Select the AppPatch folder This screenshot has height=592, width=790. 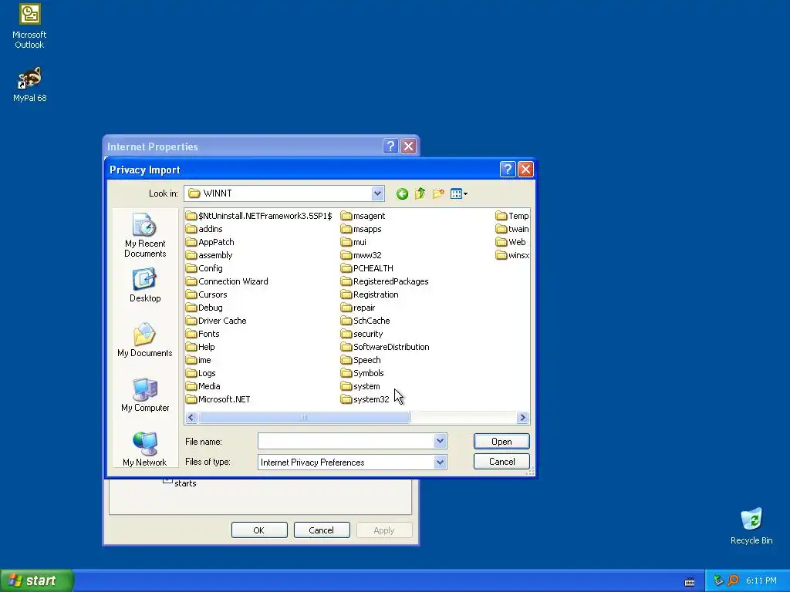(x=210, y=242)
